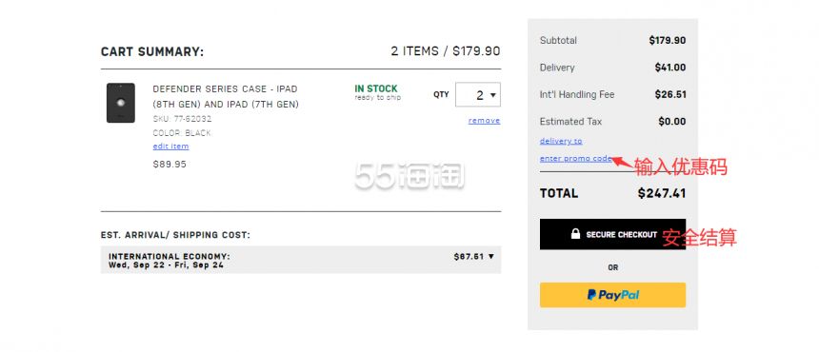Expand the International Economy shipping option
Viewport: 819px width, 352px height.
point(301,260)
